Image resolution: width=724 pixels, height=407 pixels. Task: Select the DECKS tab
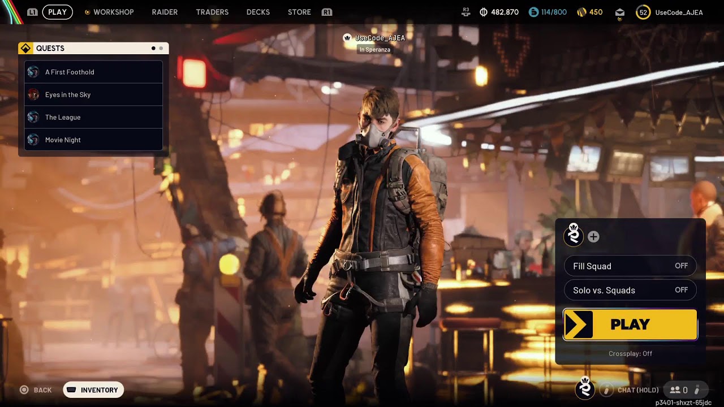click(258, 12)
